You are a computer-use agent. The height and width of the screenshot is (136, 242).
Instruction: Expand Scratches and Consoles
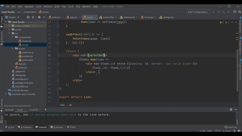point(6,94)
